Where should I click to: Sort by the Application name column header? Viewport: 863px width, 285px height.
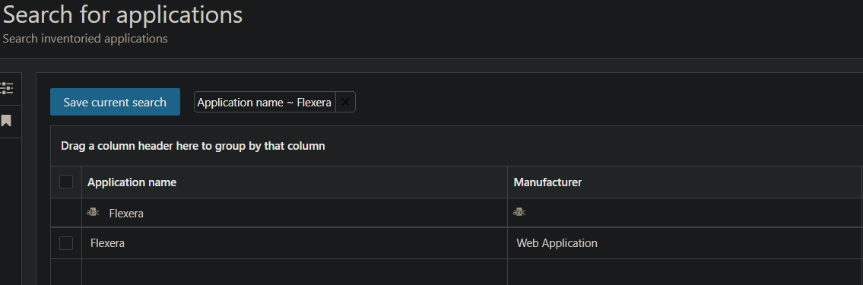pyautogui.click(x=132, y=182)
